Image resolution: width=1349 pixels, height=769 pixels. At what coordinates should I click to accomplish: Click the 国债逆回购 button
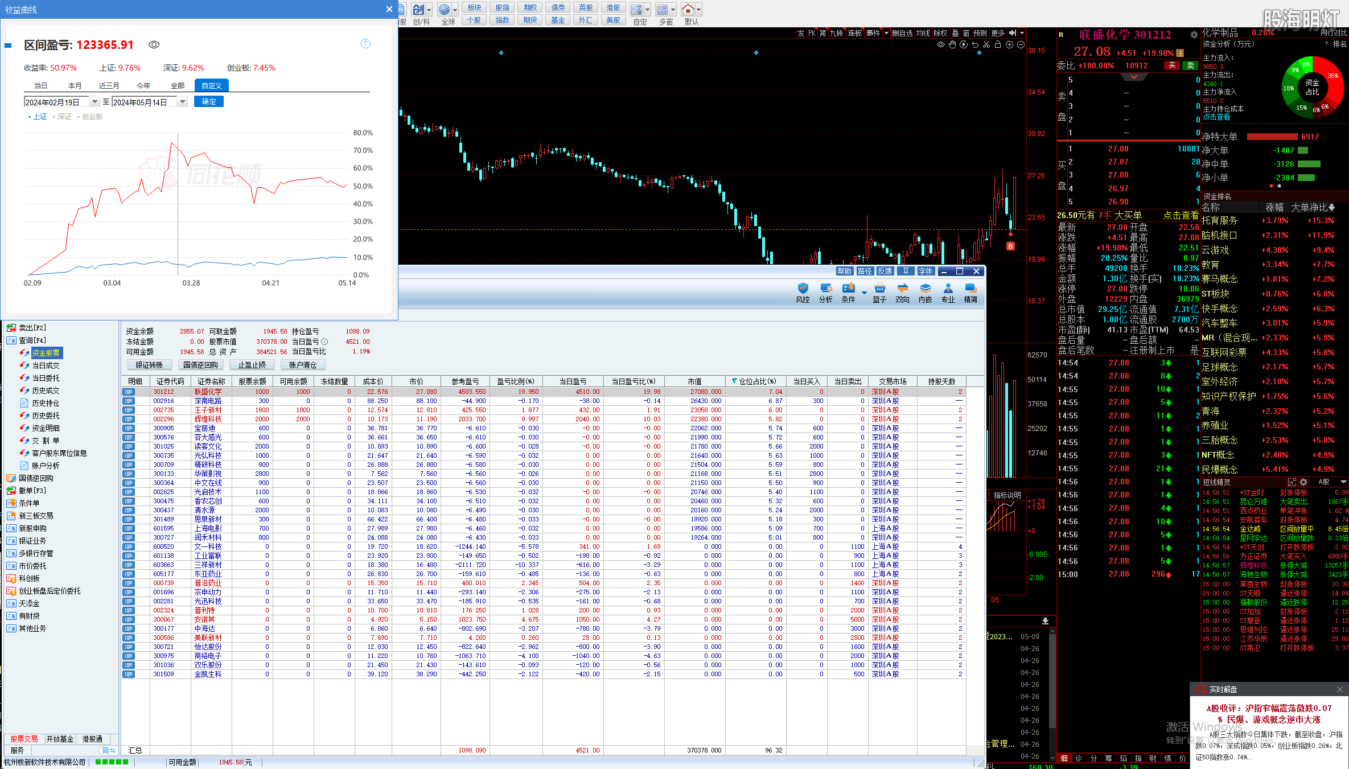[200, 365]
